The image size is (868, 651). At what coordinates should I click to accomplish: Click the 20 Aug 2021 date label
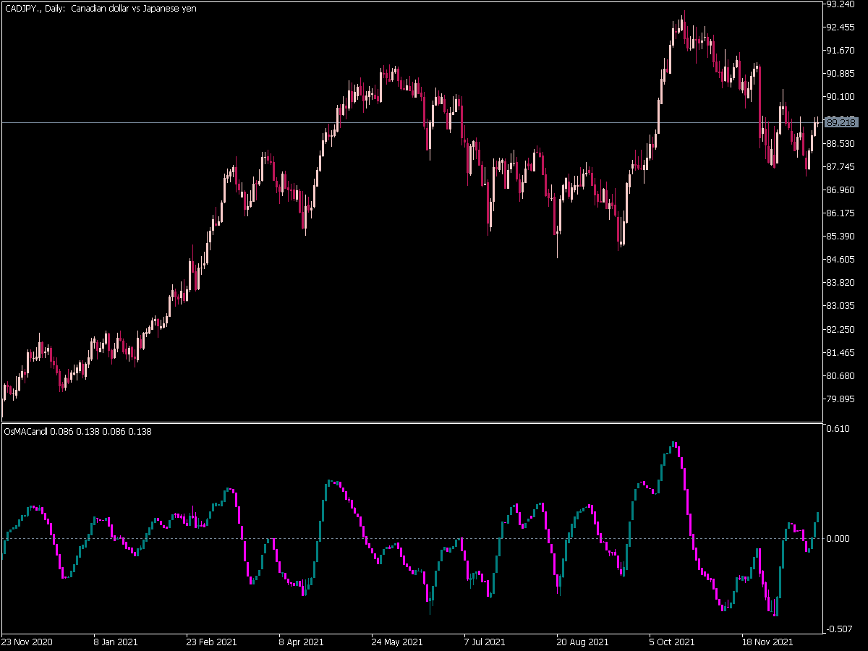583,642
